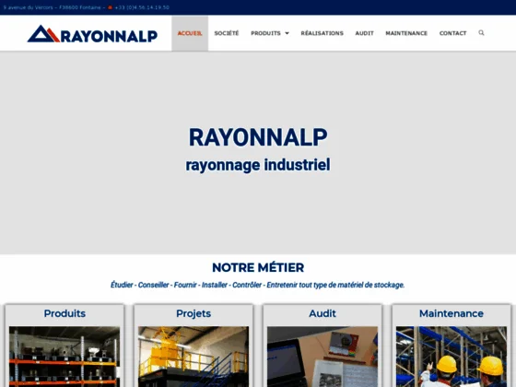Open the Société menu item
Image resolution: width=516 pixels, height=387 pixels.
click(227, 33)
